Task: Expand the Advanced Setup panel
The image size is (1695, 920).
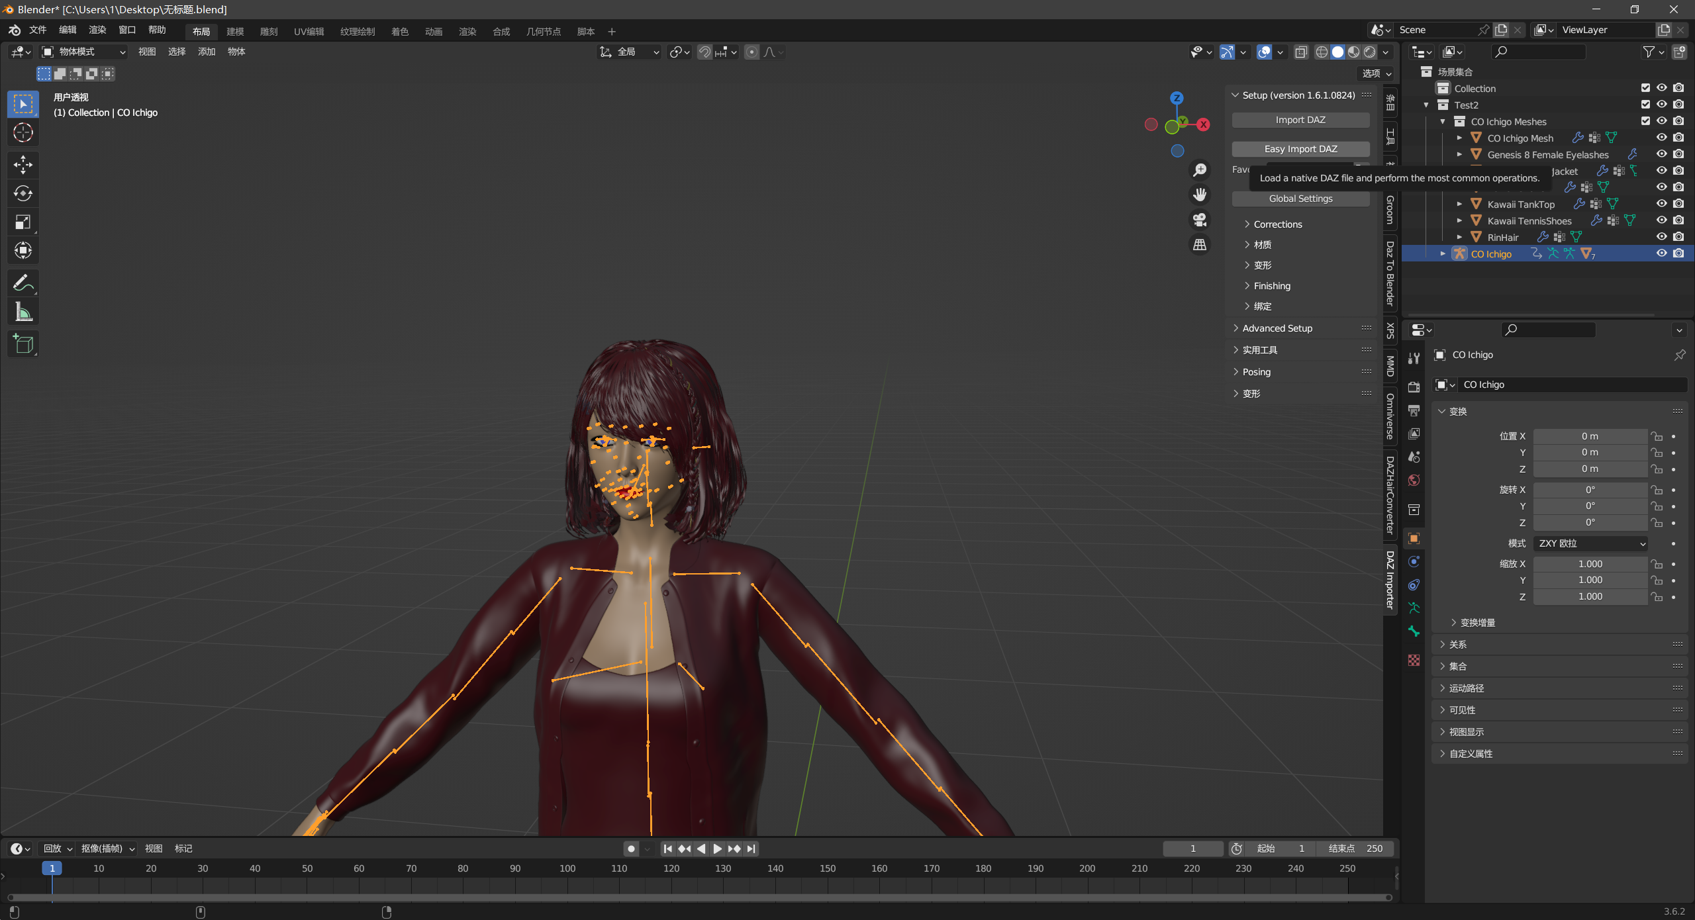Action: [1277, 328]
